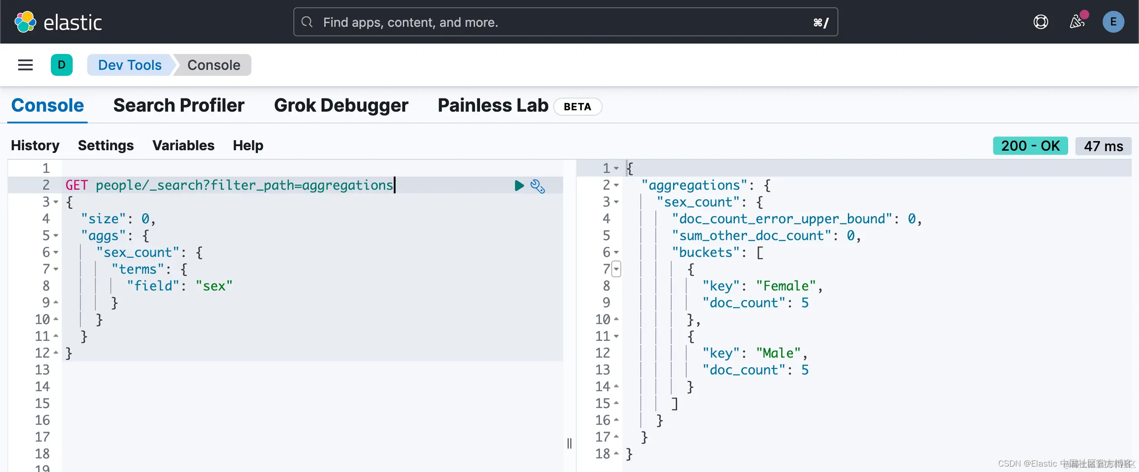1139x472 pixels.
Task: Go to Dev Tools breadcrumb
Action: coord(129,65)
